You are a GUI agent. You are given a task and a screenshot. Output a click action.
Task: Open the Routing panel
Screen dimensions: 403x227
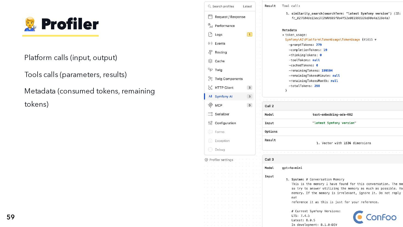[230, 52]
